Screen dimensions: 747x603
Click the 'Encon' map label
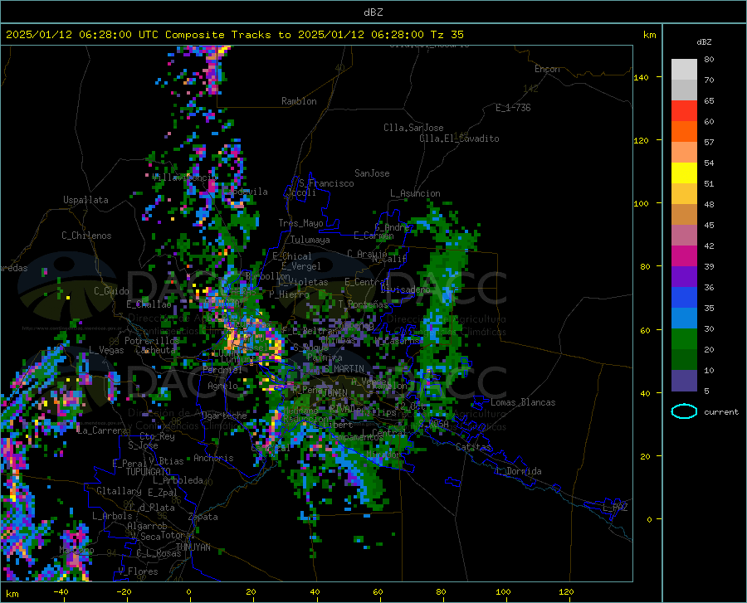[547, 69]
